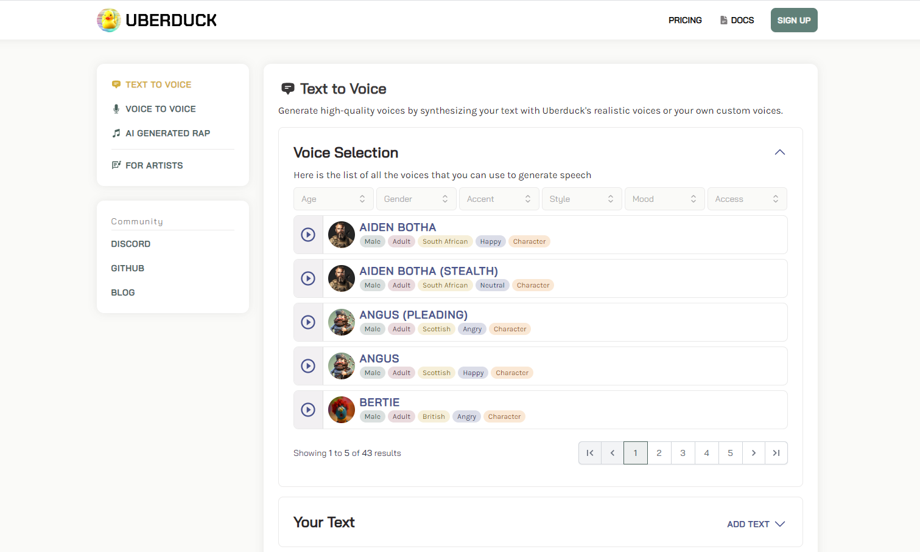Open the Access filter dropdown
Viewport: 920px width, 552px height.
click(x=747, y=199)
